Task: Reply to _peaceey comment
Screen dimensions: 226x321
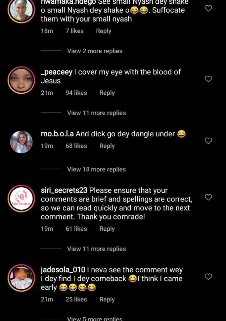Action: [x=107, y=93]
